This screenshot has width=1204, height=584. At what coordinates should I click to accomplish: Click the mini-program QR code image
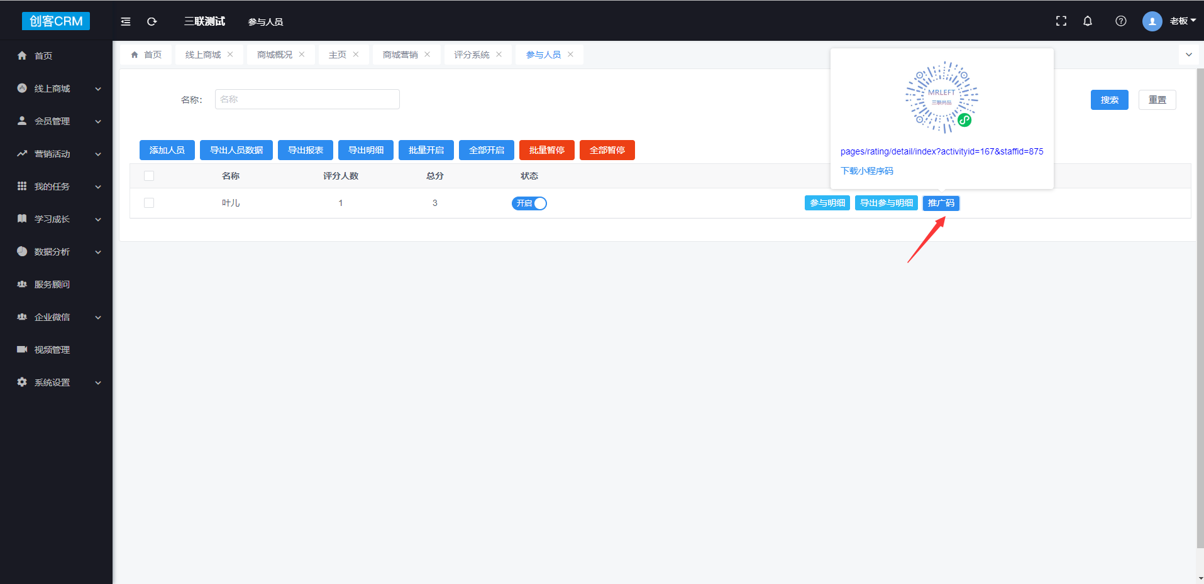pyautogui.click(x=942, y=97)
